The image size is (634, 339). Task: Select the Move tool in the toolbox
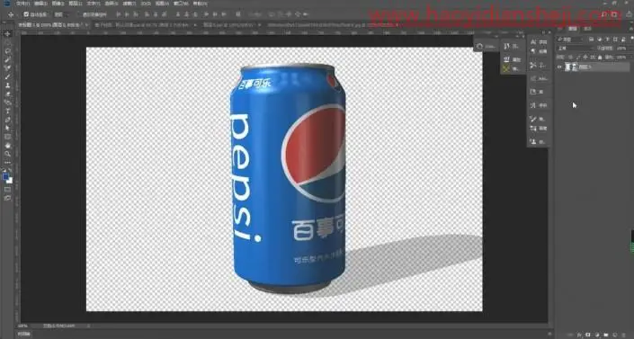[7, 34]
